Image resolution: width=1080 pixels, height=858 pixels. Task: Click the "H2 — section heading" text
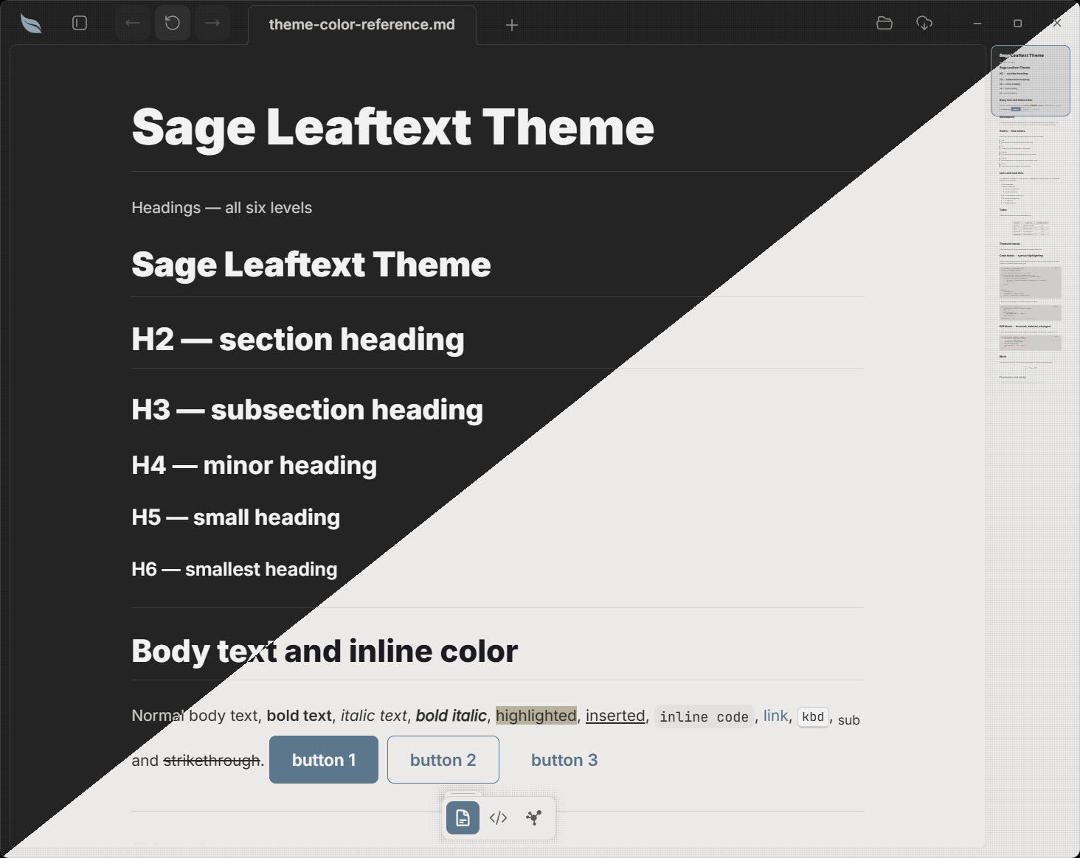pos(298,340)
